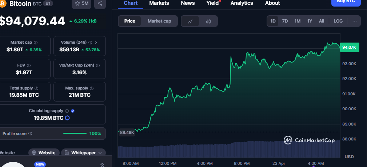The width and height of the screenshot is (367, 167).
Task: Click the New badge
Action: pos(40,164)
